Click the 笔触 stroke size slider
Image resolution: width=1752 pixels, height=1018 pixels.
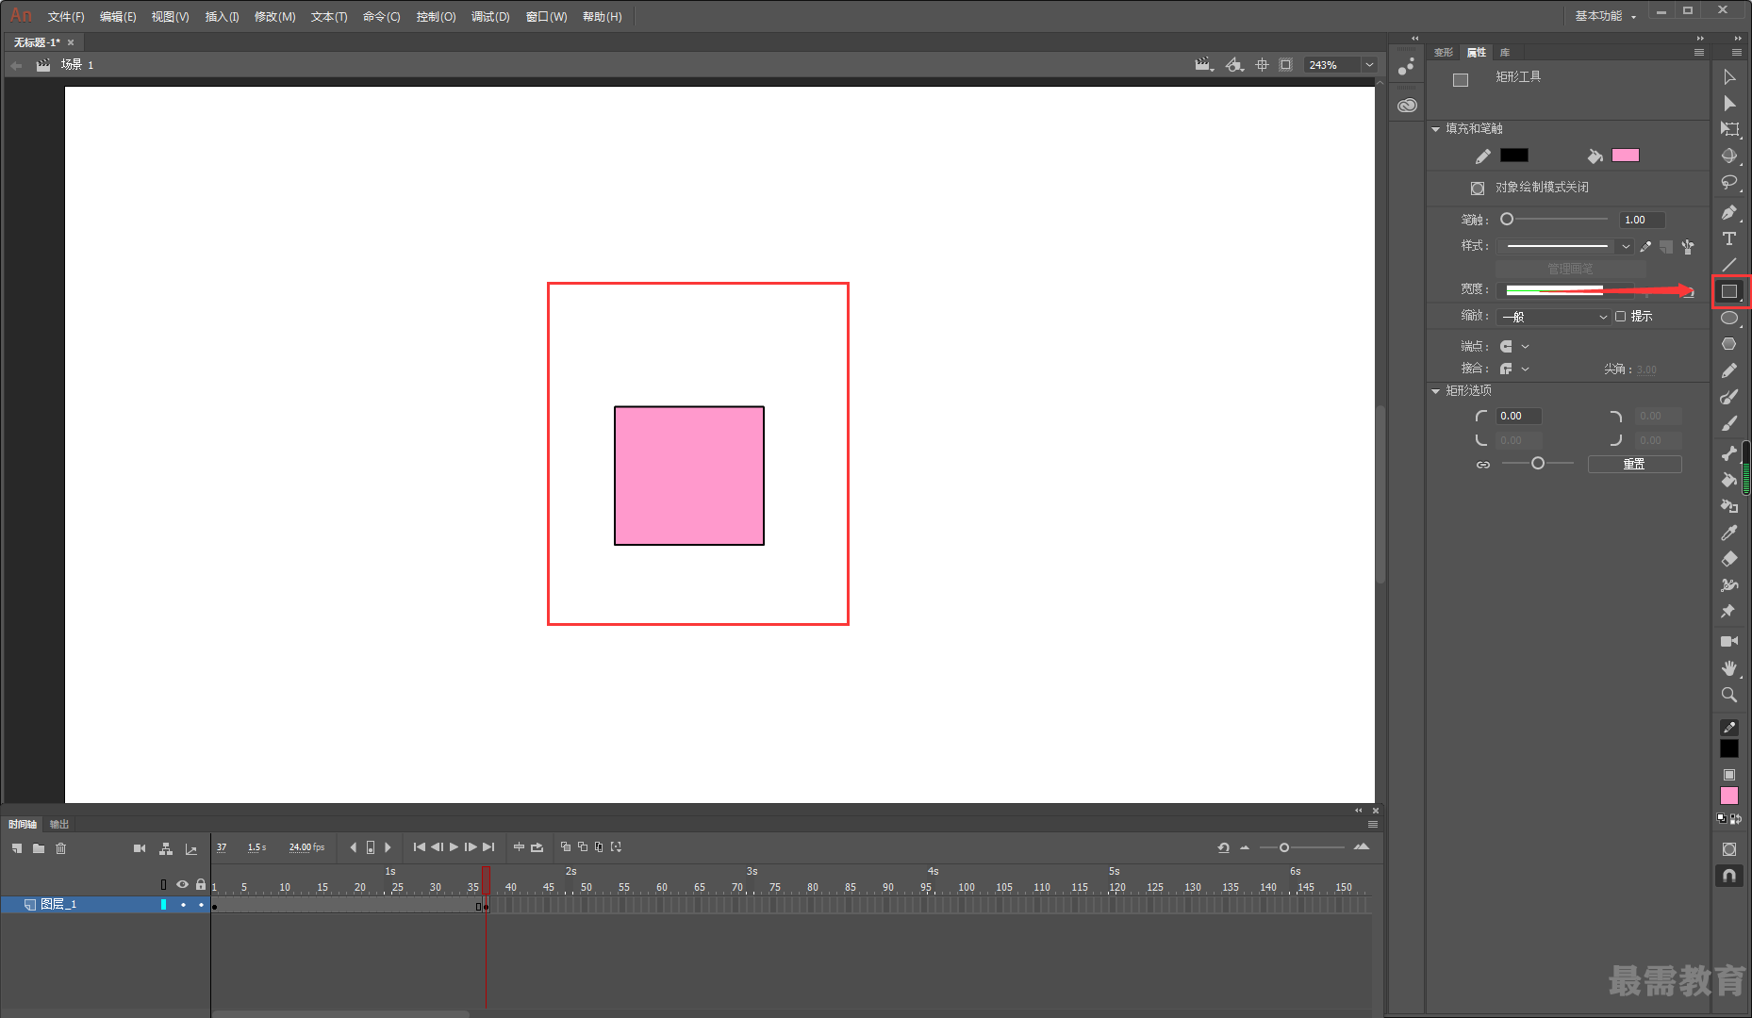coord(1556,220)
